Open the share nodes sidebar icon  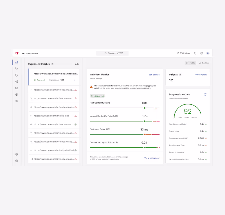click(x=17, y=101)
